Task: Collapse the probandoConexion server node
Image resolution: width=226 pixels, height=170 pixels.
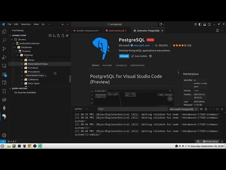Action: point(13,43)
